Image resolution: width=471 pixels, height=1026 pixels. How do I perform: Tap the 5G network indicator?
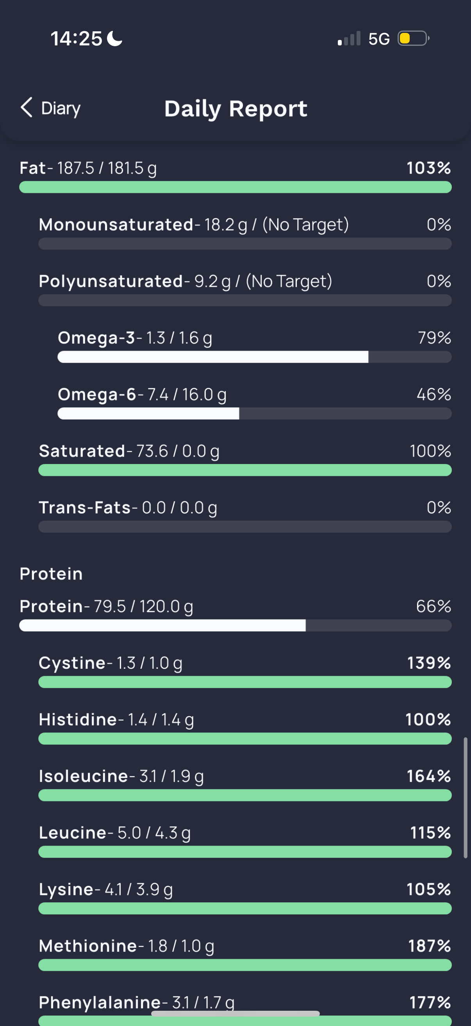379,39
